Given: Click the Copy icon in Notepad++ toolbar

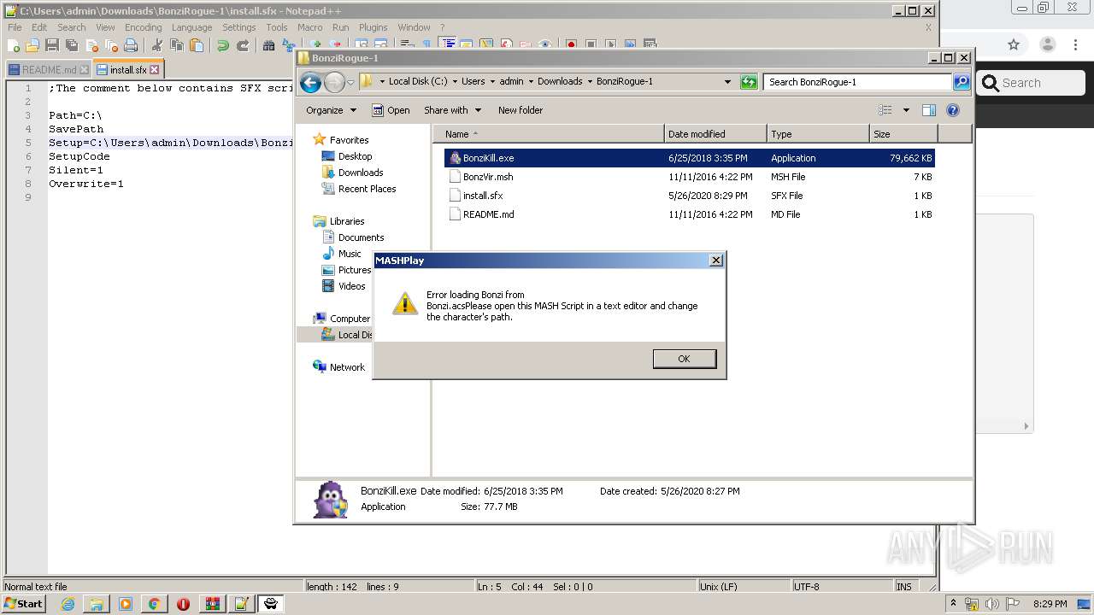Looking at the screenshot, I should tap(177, 45).
